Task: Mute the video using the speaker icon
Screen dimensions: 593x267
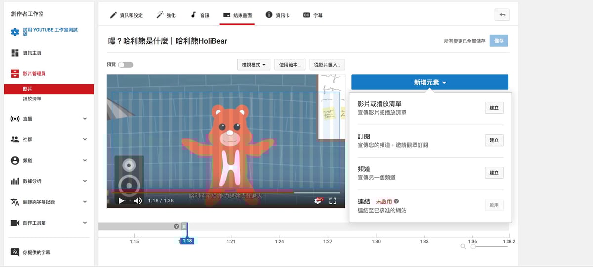Action: point(138,200)
